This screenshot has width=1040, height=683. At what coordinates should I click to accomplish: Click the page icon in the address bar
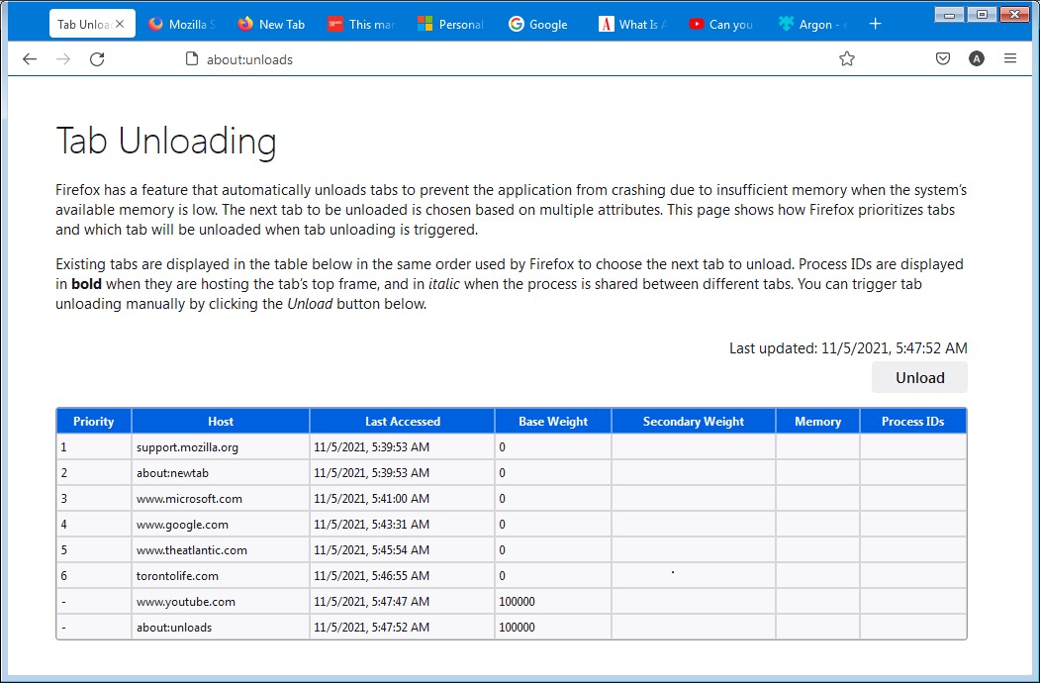point(192,59)
